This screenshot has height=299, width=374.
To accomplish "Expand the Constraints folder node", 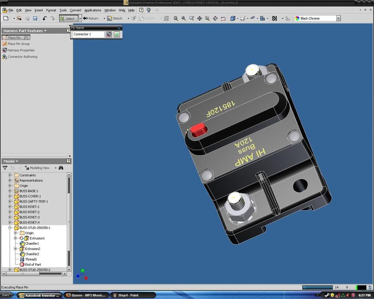I will pyautogui.click(x=10, y=175).
